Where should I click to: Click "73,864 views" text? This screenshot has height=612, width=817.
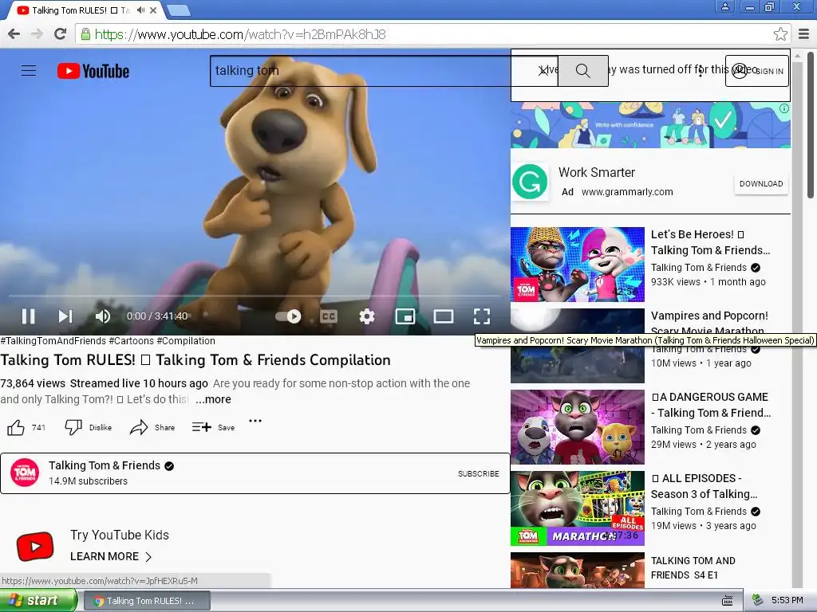[33, 383]
